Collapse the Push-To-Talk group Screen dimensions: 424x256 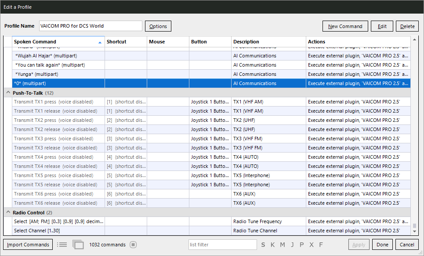pyautogui.click(x=8, y=92)
